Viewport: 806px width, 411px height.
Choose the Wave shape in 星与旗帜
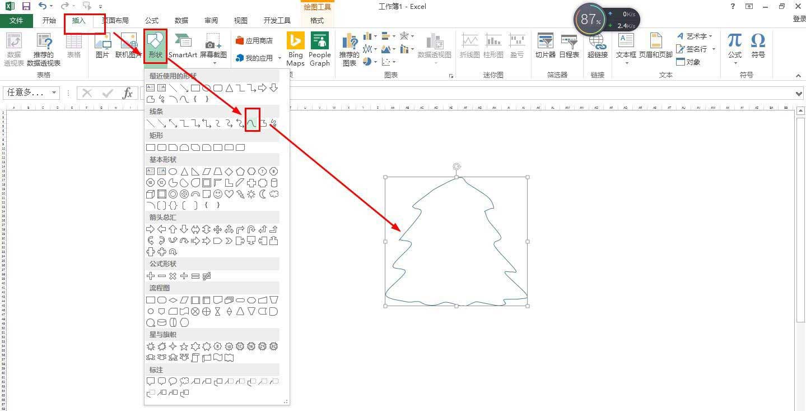click(218, 358)
